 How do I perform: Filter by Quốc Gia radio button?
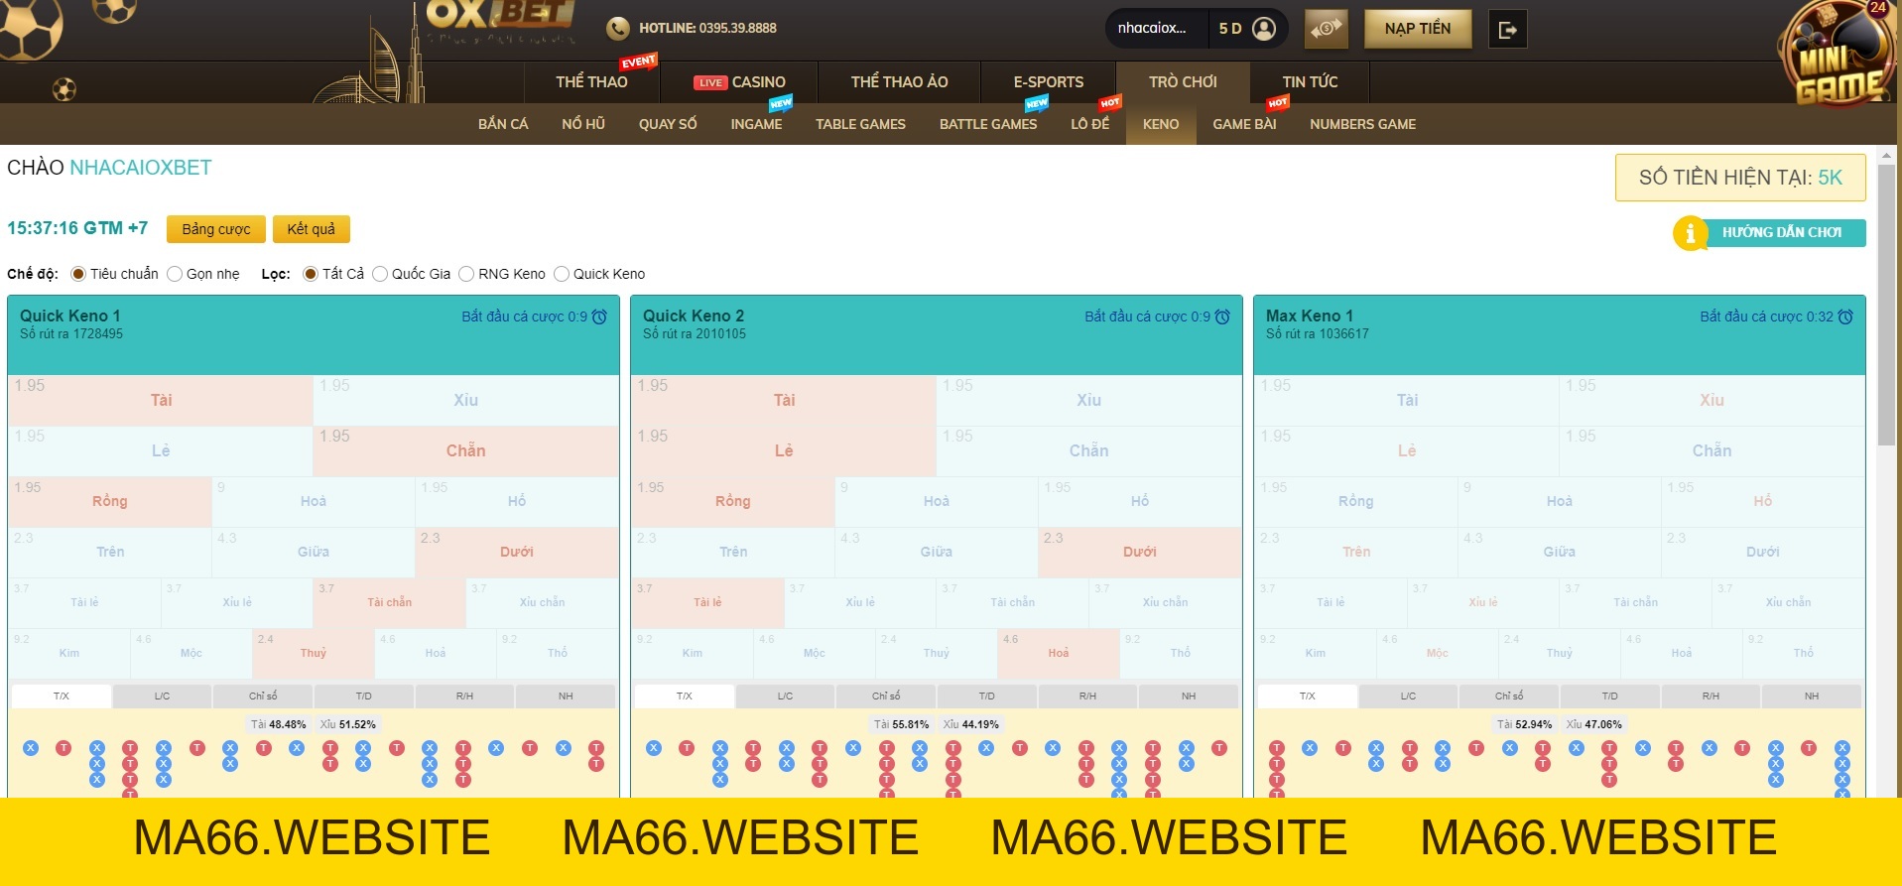coord(380,274)
